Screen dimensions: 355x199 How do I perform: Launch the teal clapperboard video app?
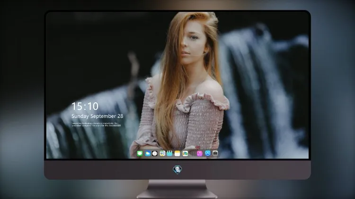169,154
